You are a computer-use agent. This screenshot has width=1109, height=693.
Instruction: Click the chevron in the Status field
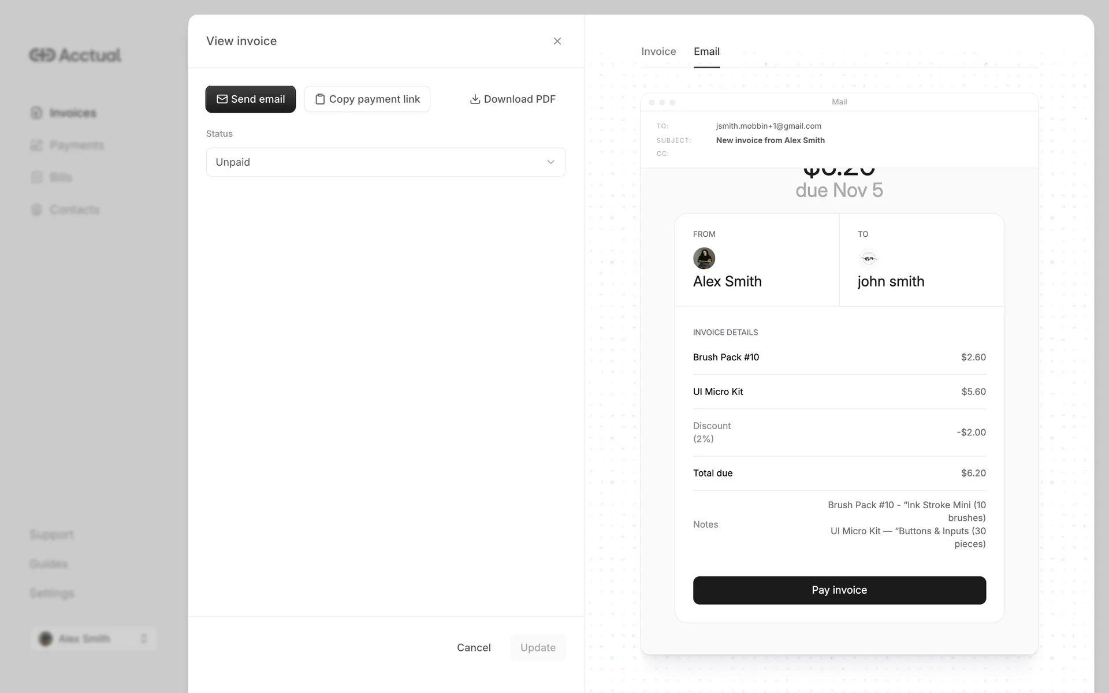point(550,162)
